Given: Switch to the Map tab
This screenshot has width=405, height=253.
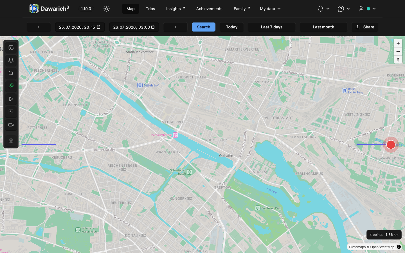Looking at the screenshot, I should tap(130, 9).
